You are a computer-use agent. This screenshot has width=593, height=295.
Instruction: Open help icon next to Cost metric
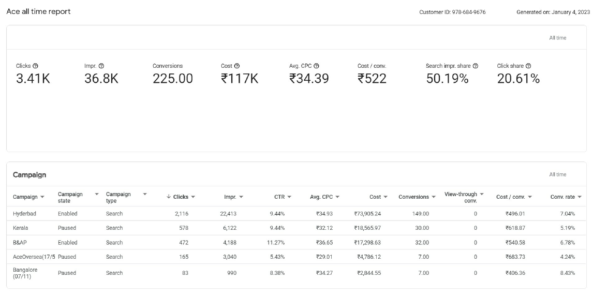click(x=237, y=66)
